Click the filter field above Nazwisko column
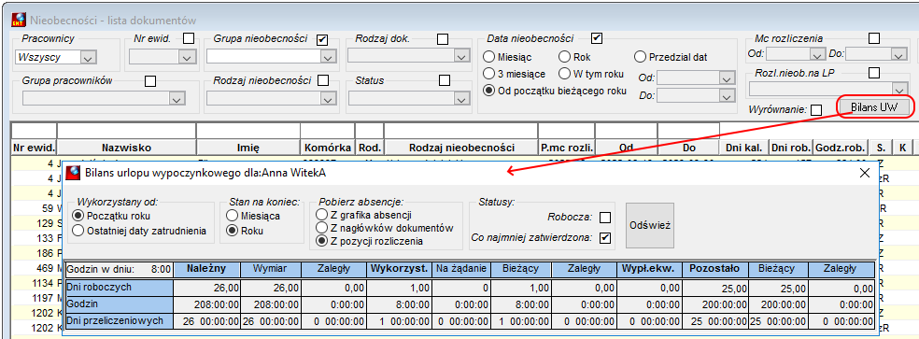This screenshot has height=339, width=919. [x=127, y=130]
